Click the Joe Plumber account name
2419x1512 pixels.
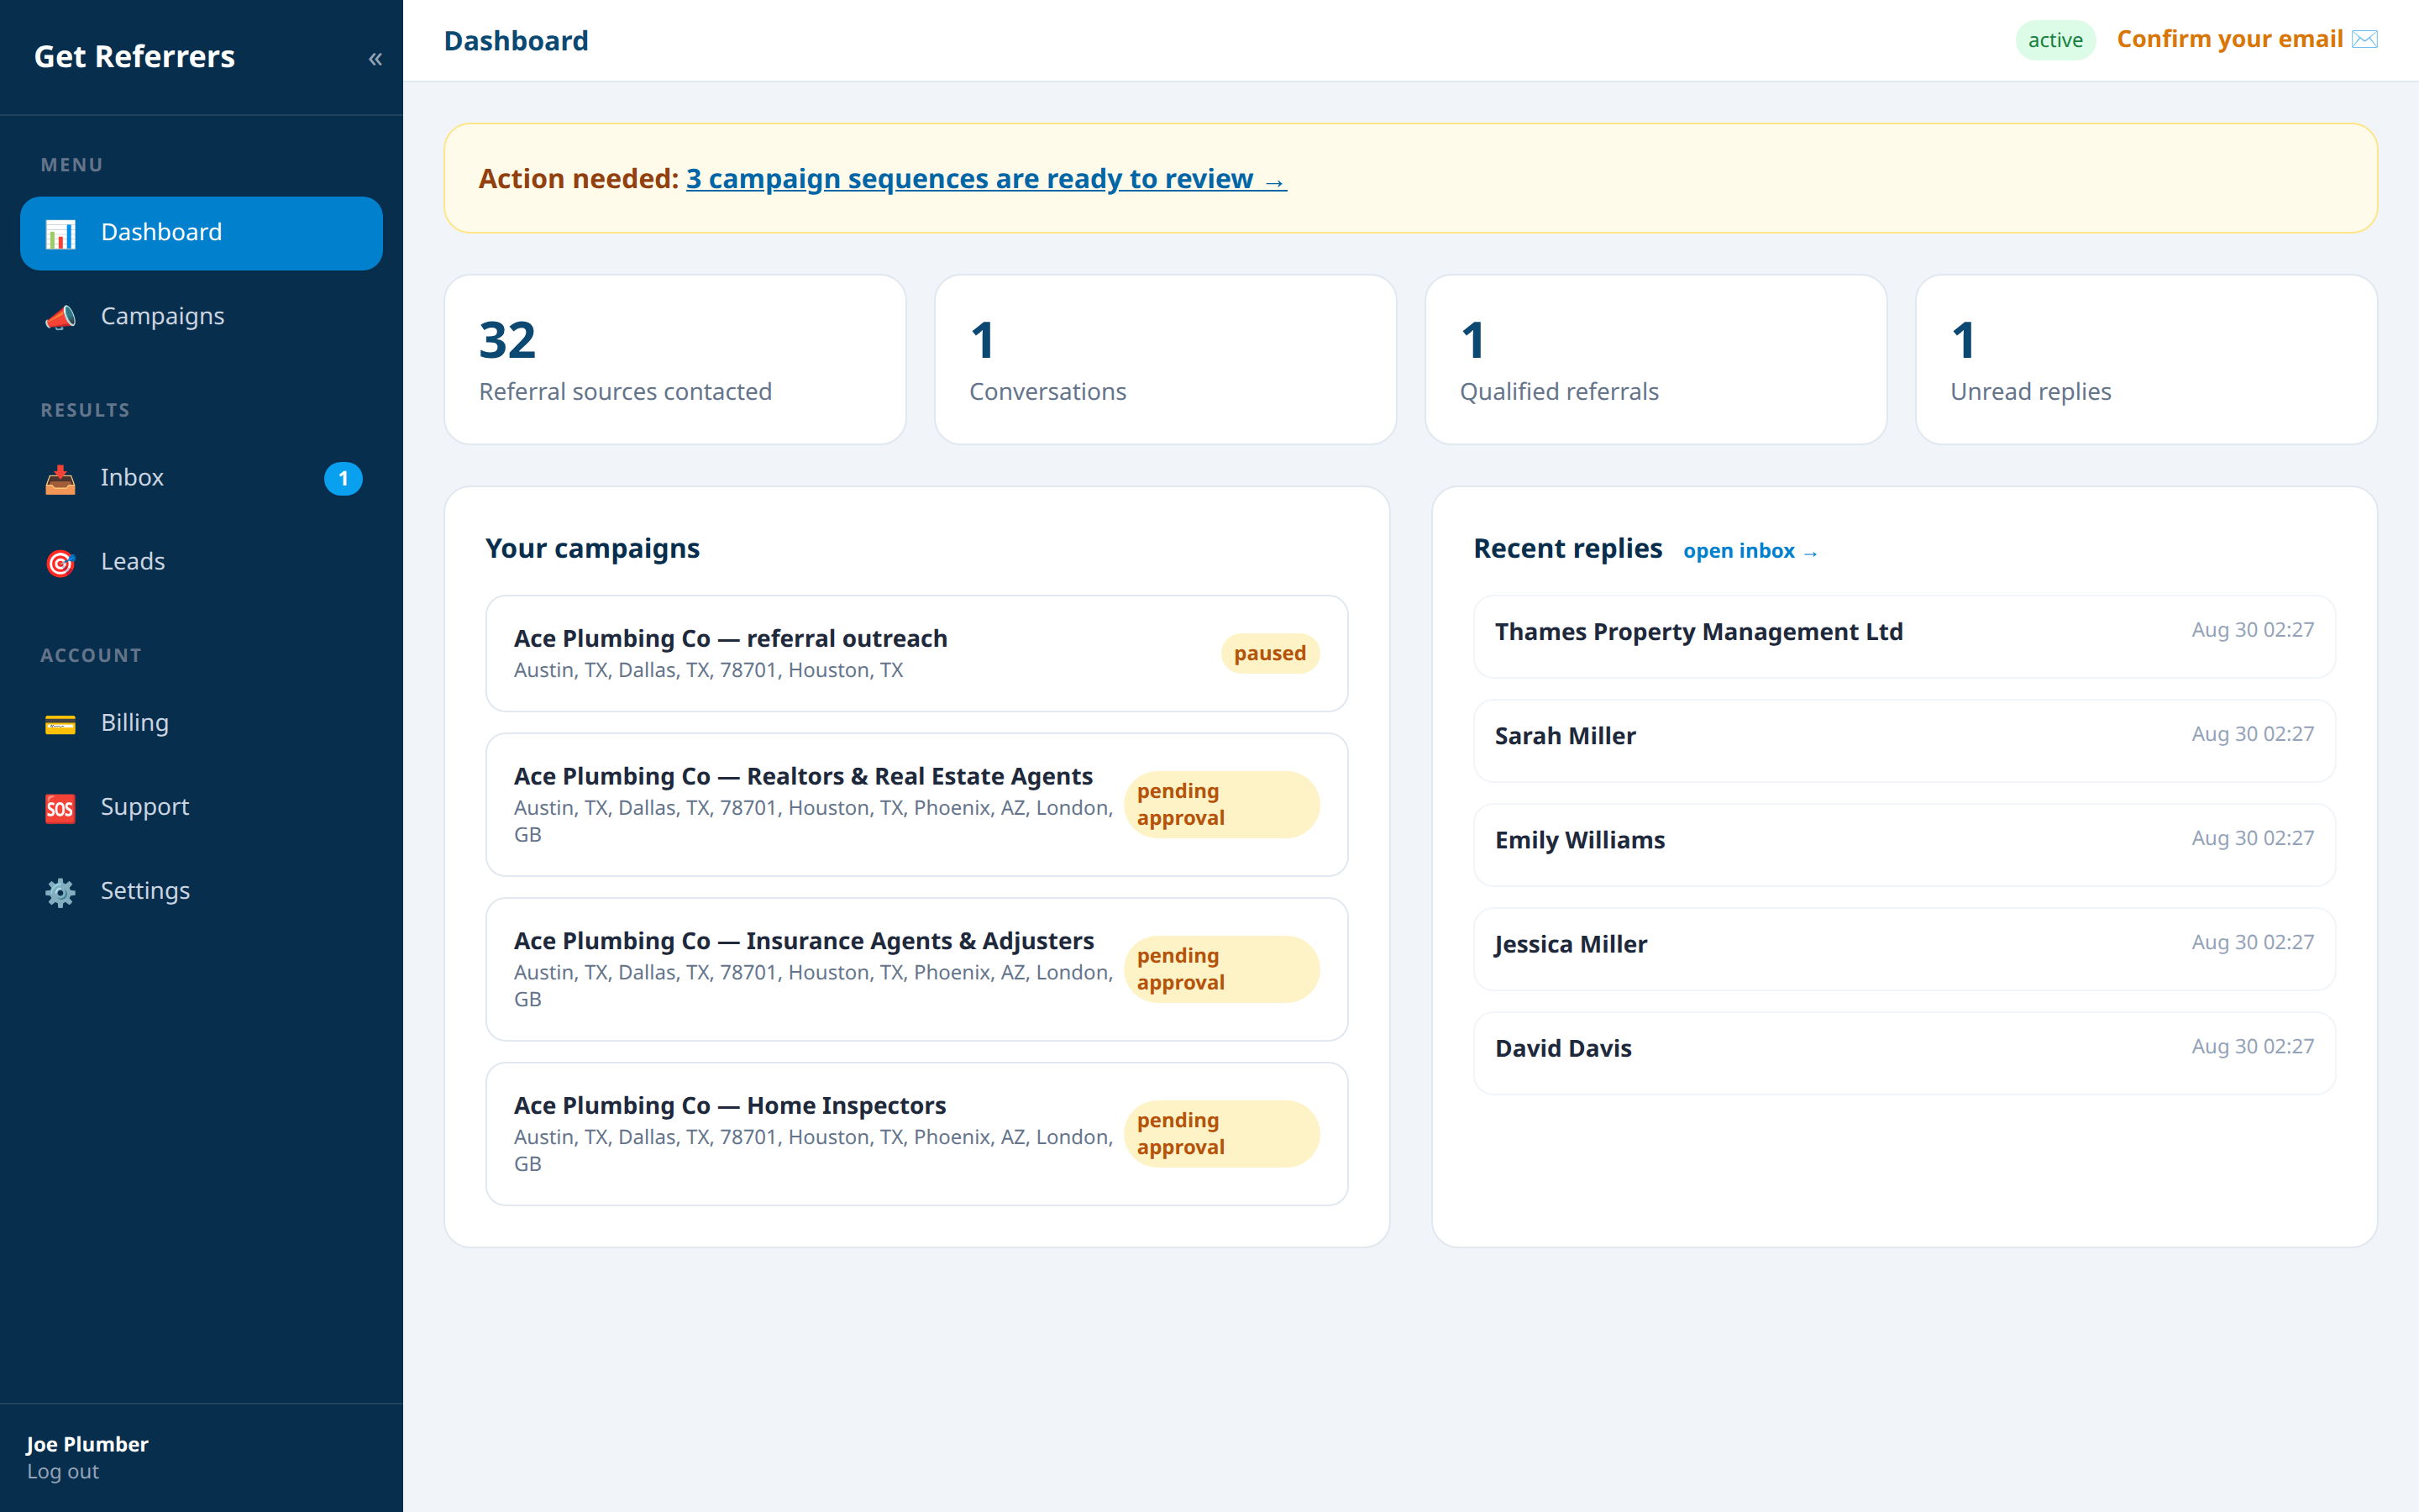click(x=87, y=1444)
